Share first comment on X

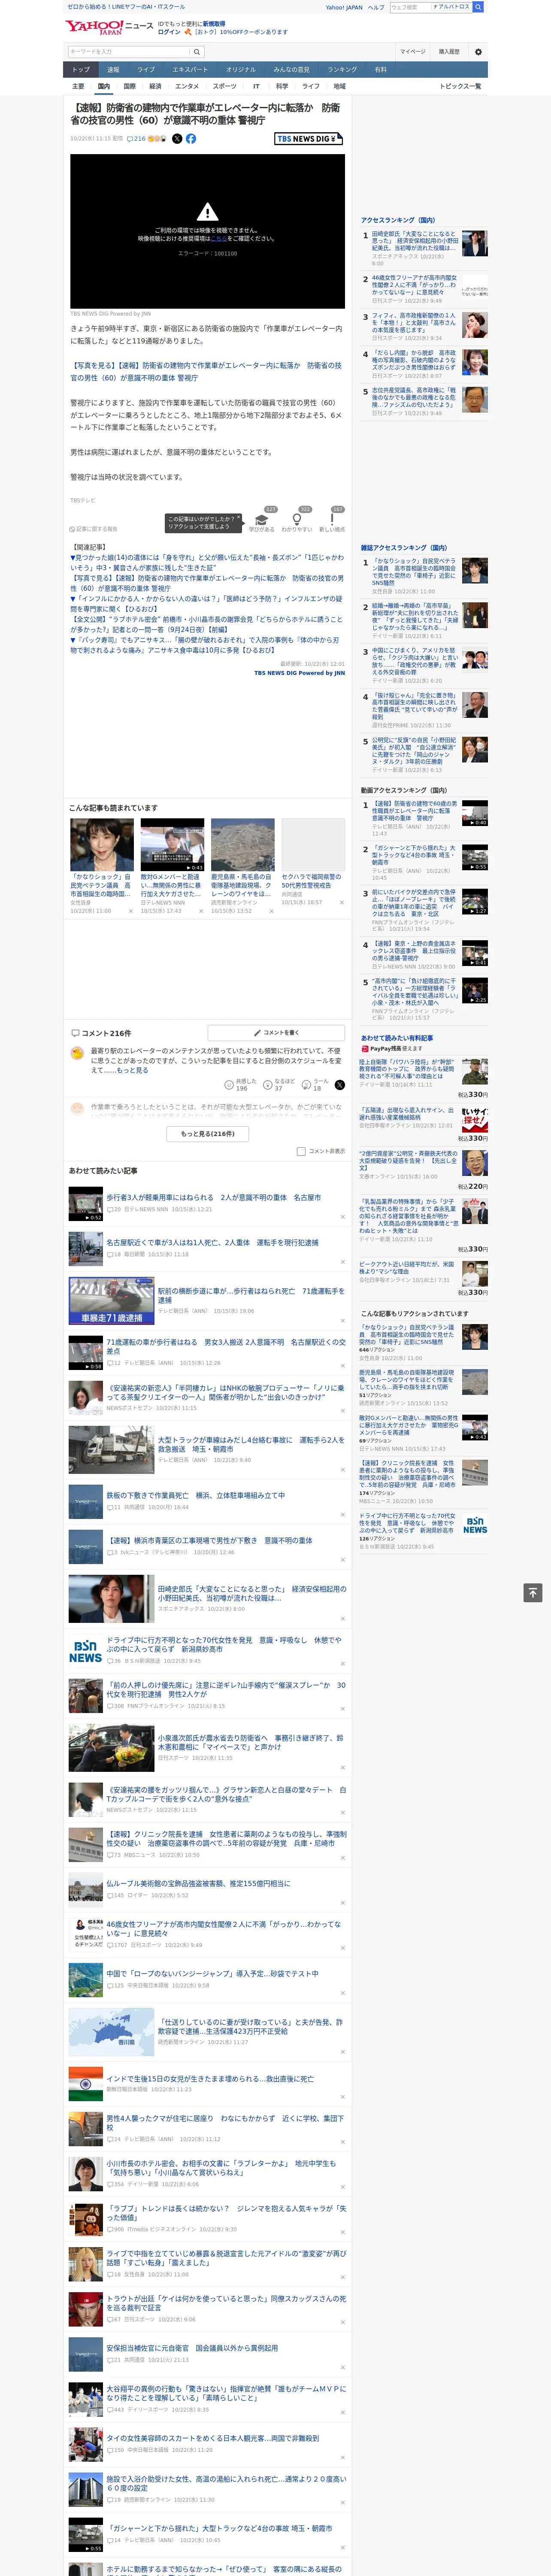(340, 1085)
